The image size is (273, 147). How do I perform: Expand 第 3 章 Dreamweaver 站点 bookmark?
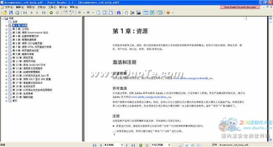(6, 33)
